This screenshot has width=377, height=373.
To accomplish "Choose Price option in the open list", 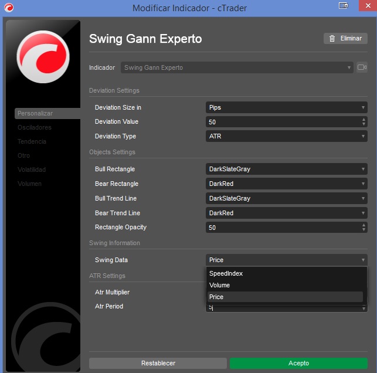I will [285, 297].
